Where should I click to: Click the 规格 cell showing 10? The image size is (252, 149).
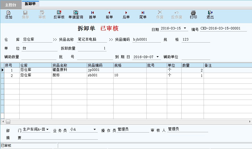pos(130,75)
